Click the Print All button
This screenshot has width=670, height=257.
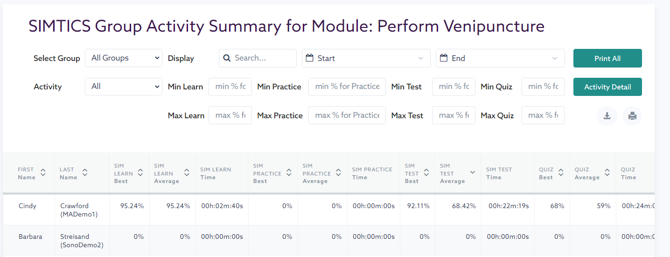pyautogui.click(x=607, y=58)
